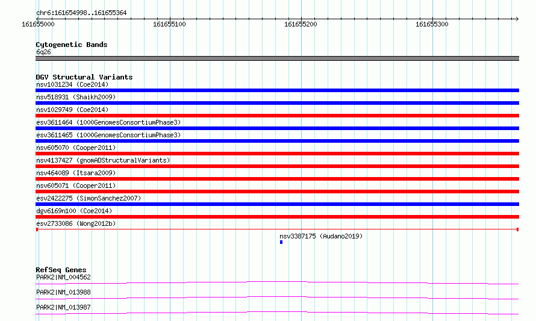Click ruler position 161655000
Viewport: 536px width, 321px height.
(38, 24)
